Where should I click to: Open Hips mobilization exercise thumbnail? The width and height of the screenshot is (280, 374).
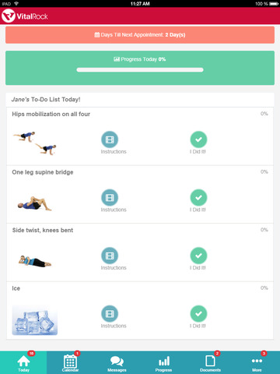pyautogui.click(x=35, y=143)
